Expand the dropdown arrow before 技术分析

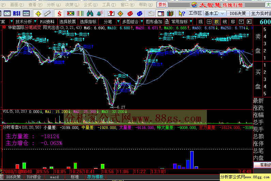tap(11, 21)
